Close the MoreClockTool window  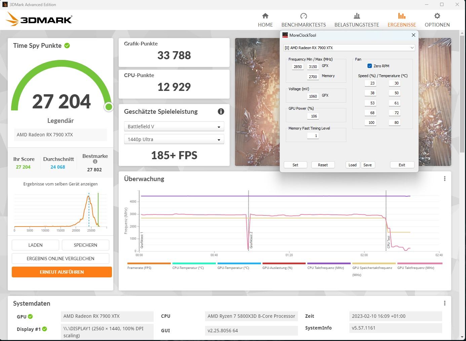coord(413,35)
